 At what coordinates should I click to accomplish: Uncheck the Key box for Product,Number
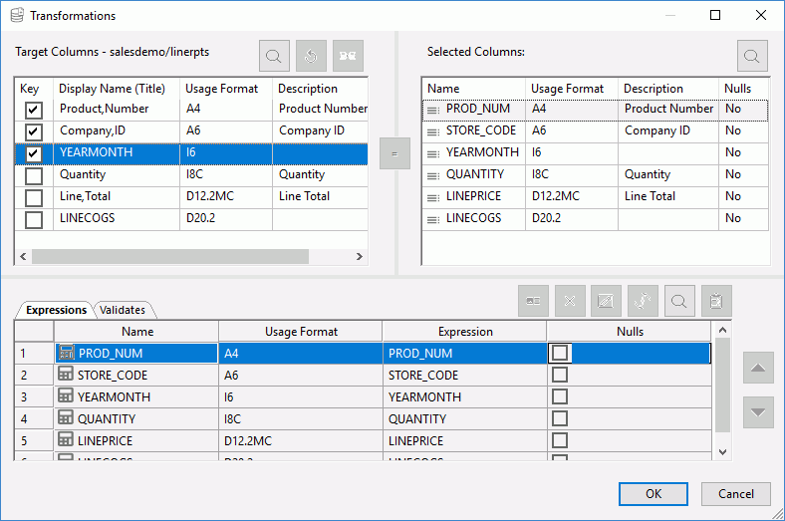(x=34, y=110)
